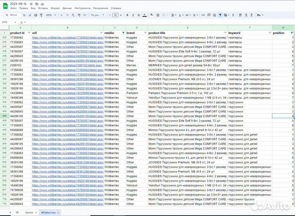Open the zoom level 125% dropdown
Image resolution: width=295 pixels, height=216 pixels.
[x=50, y=15]
